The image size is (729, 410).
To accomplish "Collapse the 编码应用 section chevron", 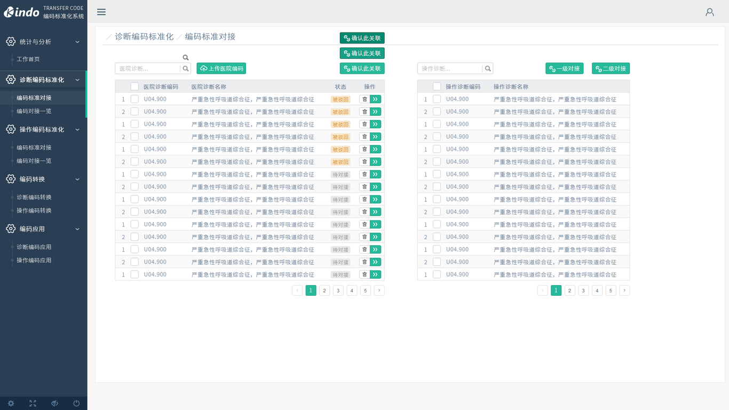I will (x=77, y=228).
